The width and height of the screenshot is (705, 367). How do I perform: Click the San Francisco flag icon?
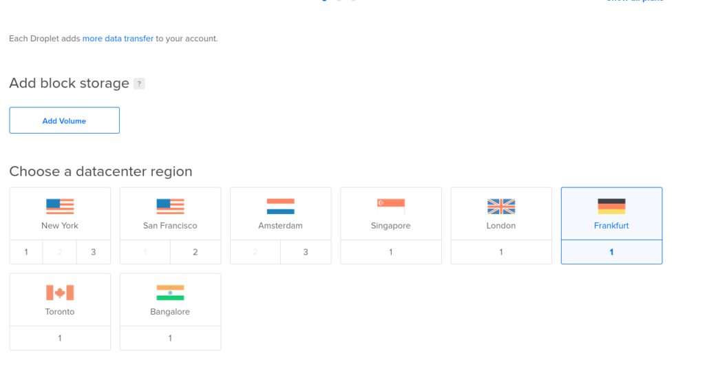click(x=171, y=207)
